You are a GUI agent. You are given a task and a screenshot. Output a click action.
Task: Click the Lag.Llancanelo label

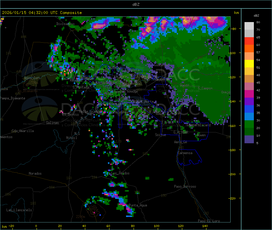(x=19, y=210)
